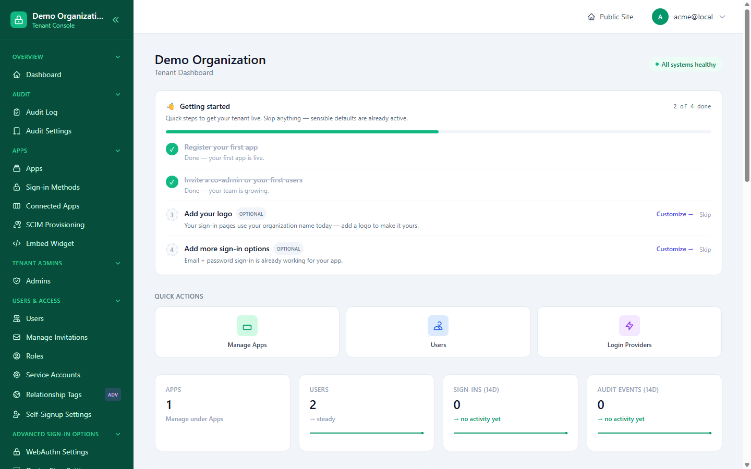Click the Tenant Console subtitle
The height and width of the screenshot is (469, 751).
tap(53, 26)
